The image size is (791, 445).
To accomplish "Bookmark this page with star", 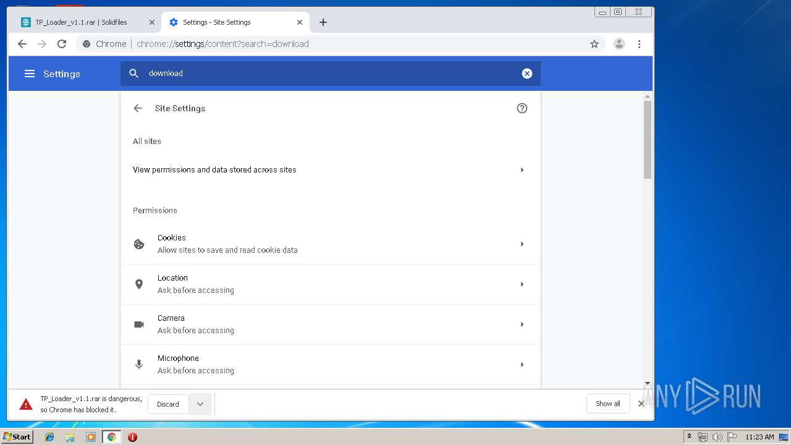I will (594, 44).
